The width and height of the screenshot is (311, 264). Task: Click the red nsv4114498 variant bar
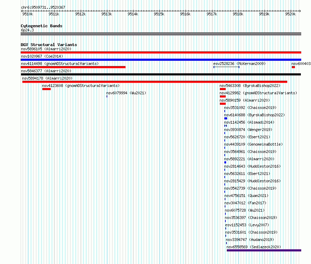(x=73, y=67)
